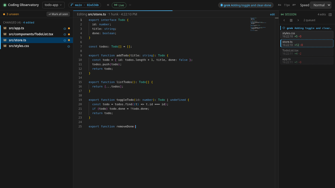Screen dimensions: 335x188
Task: Step to the next queued edit
Action: (x=298, y=20)
